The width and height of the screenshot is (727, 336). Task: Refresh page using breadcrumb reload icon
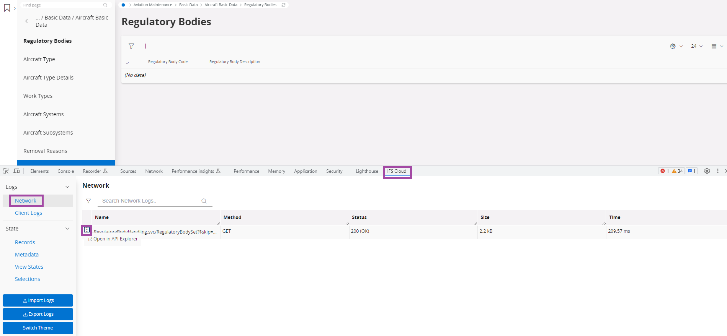point(283,5)
